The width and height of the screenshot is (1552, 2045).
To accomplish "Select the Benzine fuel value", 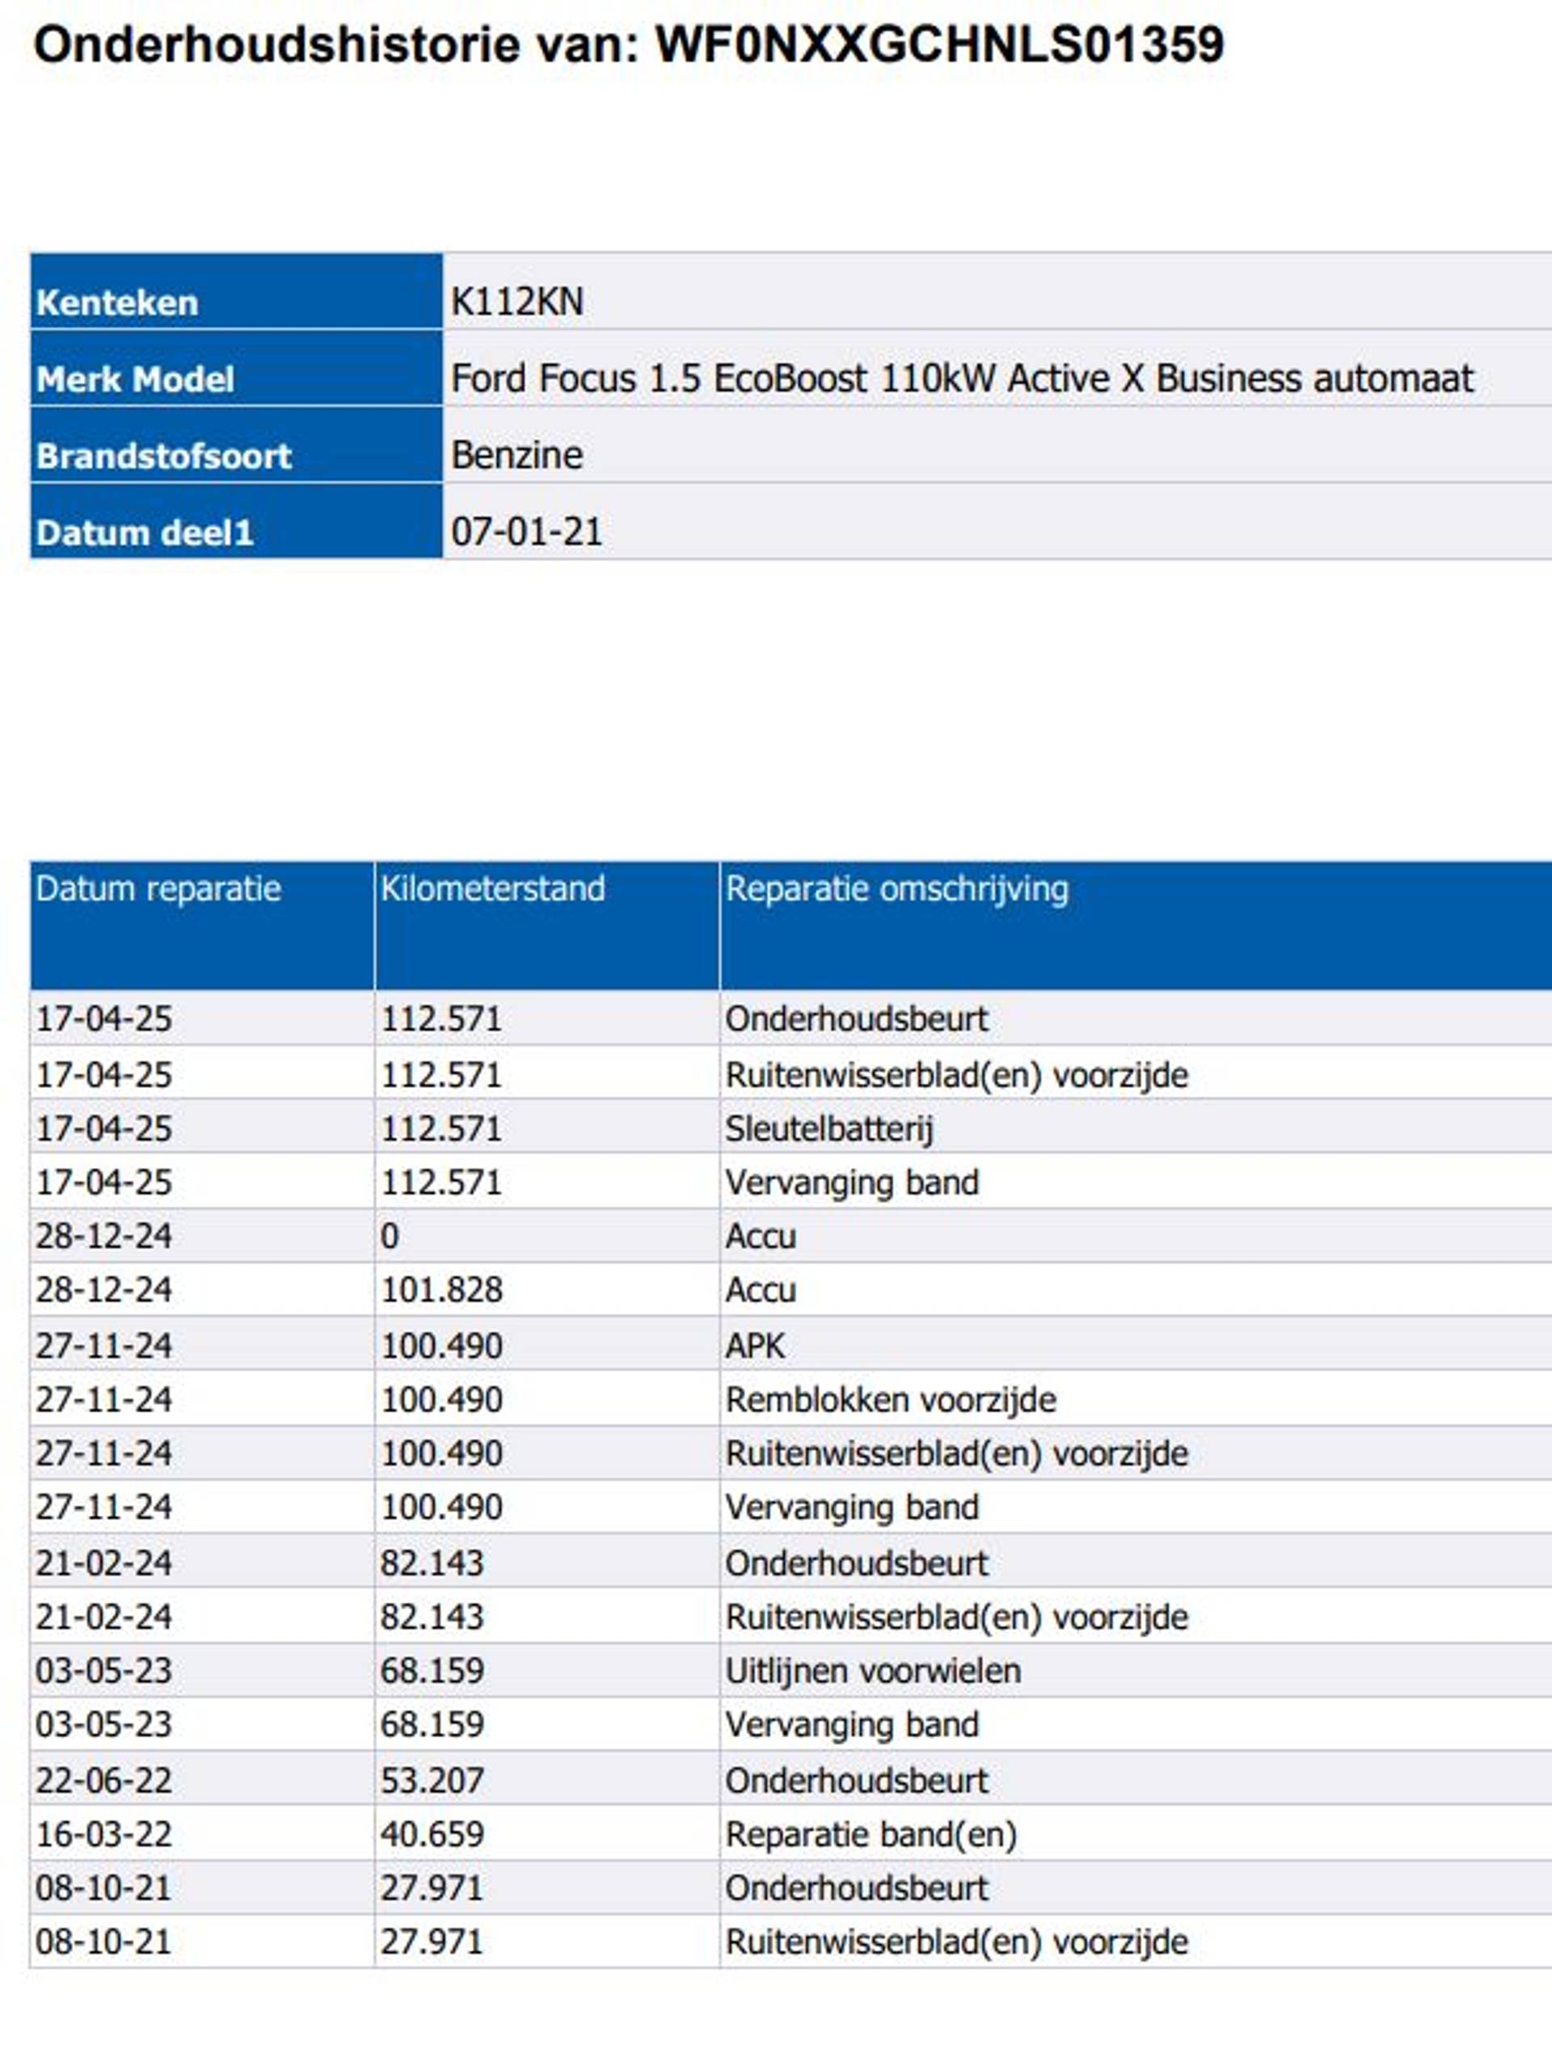I will pyautogui.click(x=517, y=455).
